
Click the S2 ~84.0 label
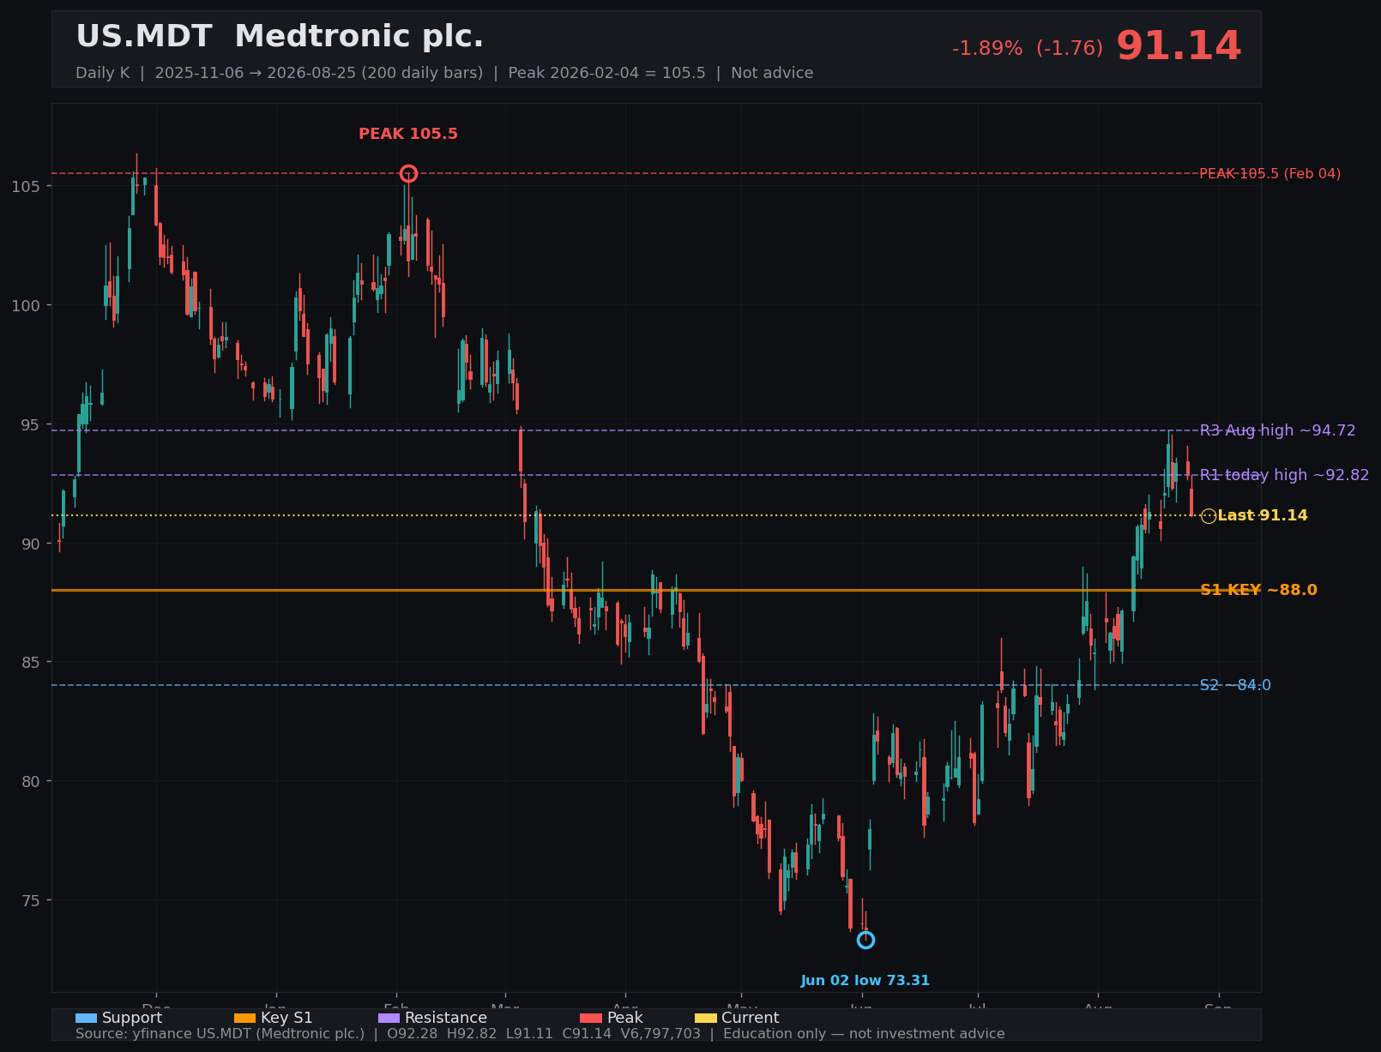[1235, 685]
